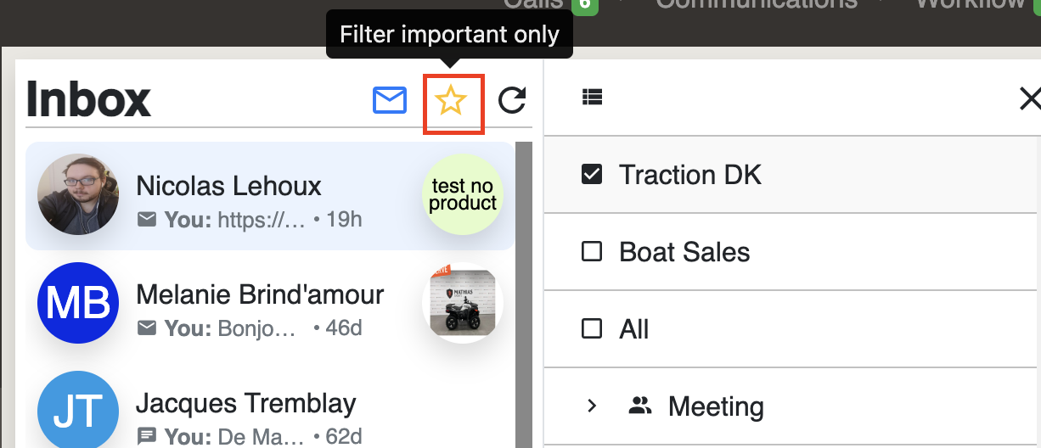Check the All checkbox
Screen dimensions: 1041x448
click(592, 329)
